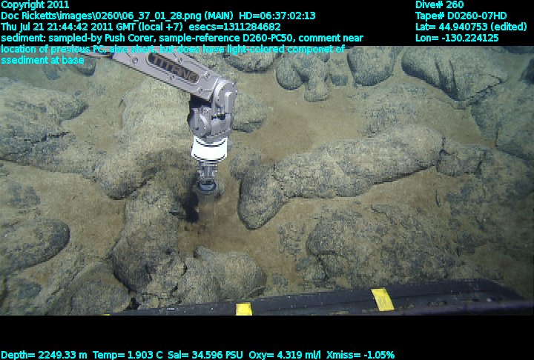Select the Depth= 2249.33 m readout
534x360 pixels.
[44, 355]
